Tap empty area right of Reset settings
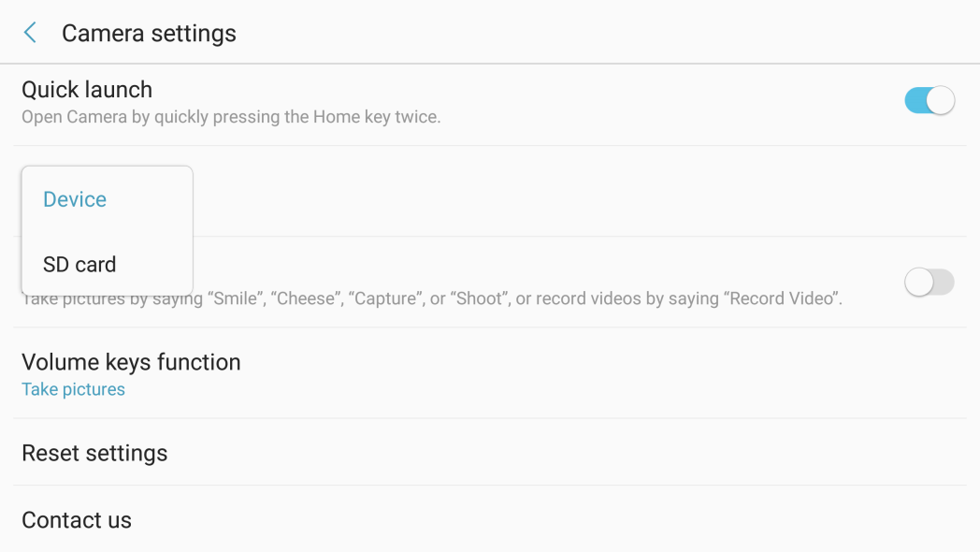Viewport: 980px width, 552px height. coord(563,453)
